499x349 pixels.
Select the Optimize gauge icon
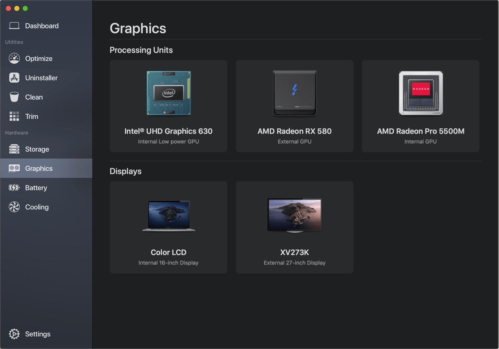tap(14, 58)
